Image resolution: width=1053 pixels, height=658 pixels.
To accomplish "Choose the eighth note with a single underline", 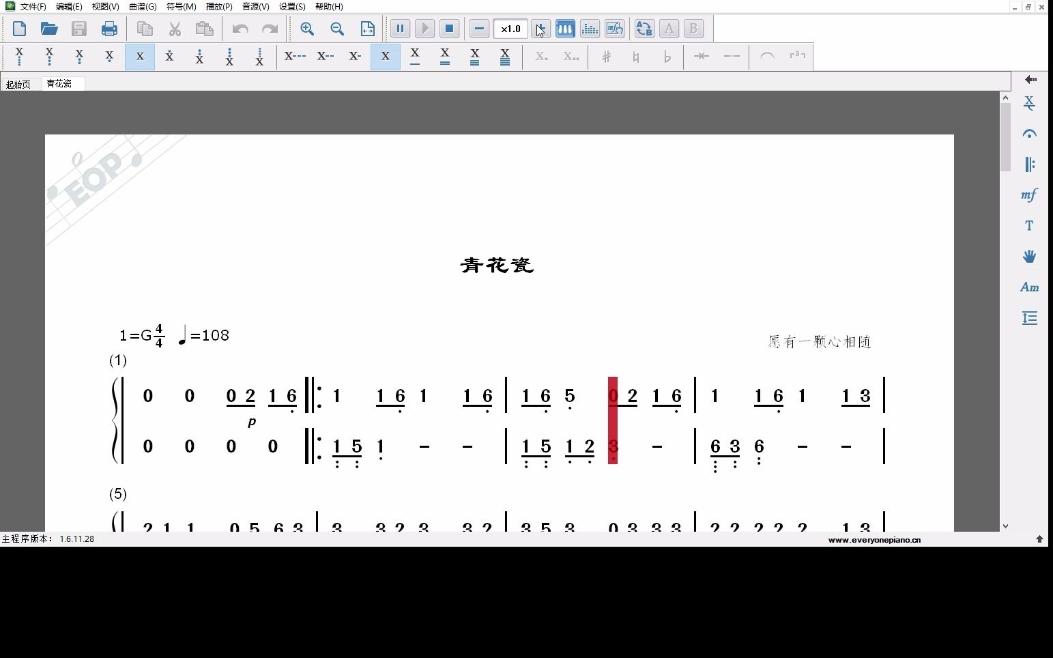I will [x=415, y=57].
